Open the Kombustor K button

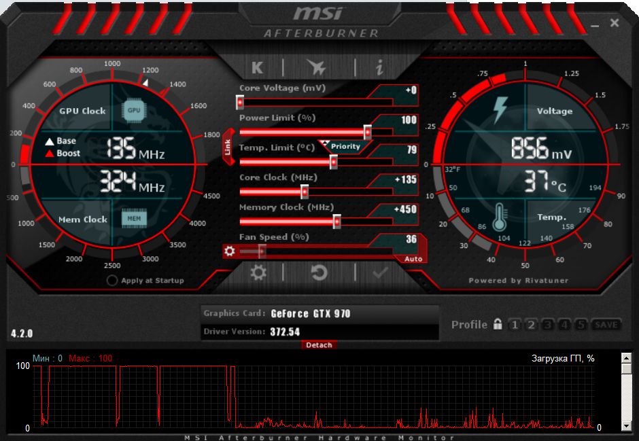[x=257, y=67]
